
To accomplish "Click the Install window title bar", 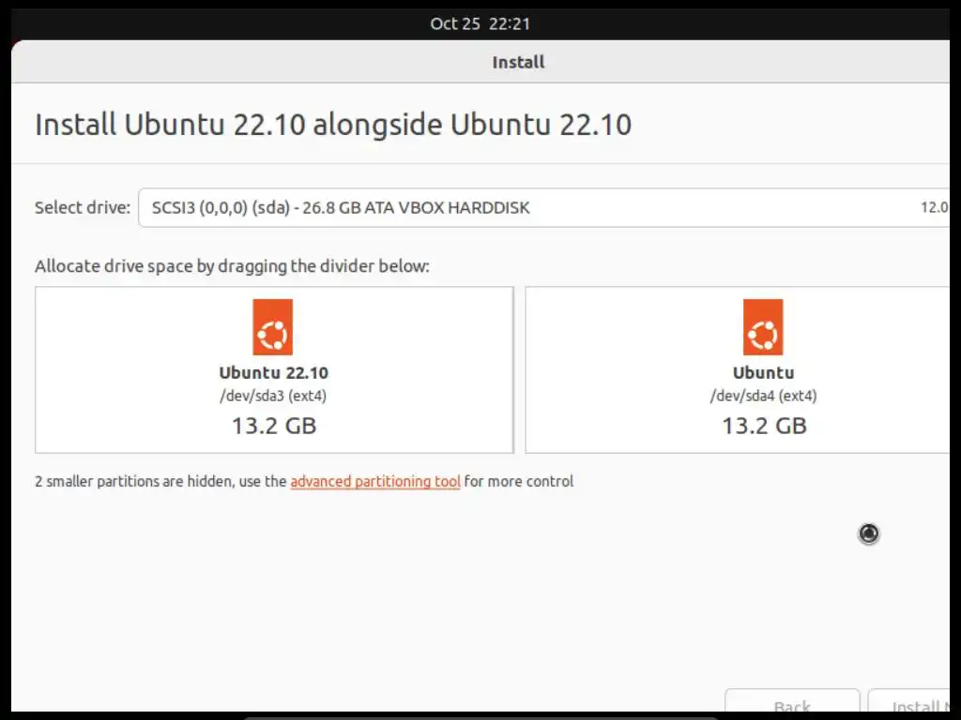I will [x=518, y=62].
